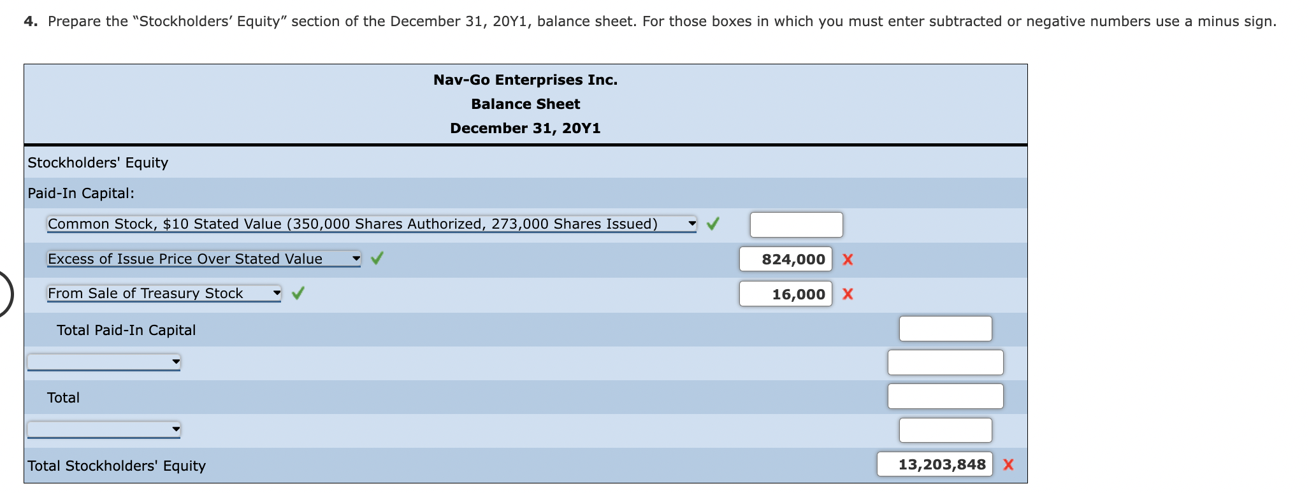
Task: Click the green check beside Excess of Issue Price
Action: (377, 258)
